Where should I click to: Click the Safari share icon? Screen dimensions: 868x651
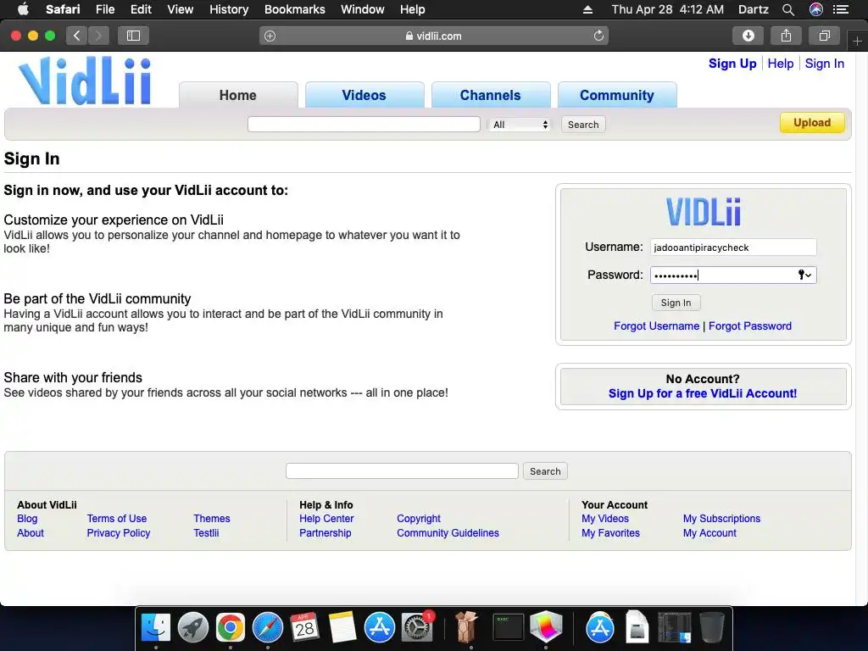click(786, 36)
